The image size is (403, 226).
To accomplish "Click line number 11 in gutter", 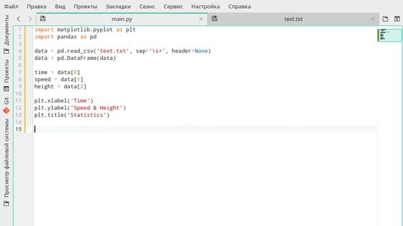I will 18,100.
